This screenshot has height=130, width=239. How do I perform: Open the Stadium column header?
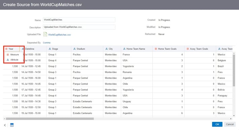(87, 49)
